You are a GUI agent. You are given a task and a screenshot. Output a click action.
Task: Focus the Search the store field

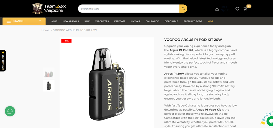tap(129, 8)
